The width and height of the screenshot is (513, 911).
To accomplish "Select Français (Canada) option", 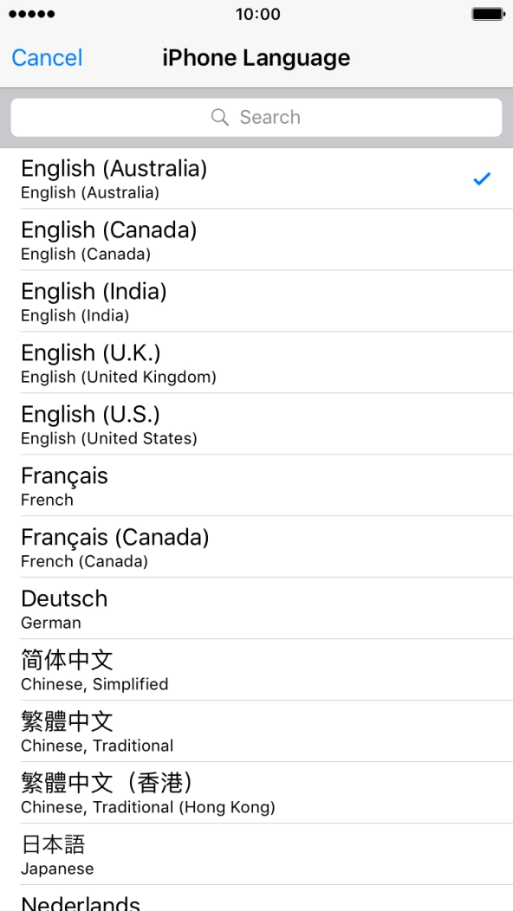I will tap(256, 547).
